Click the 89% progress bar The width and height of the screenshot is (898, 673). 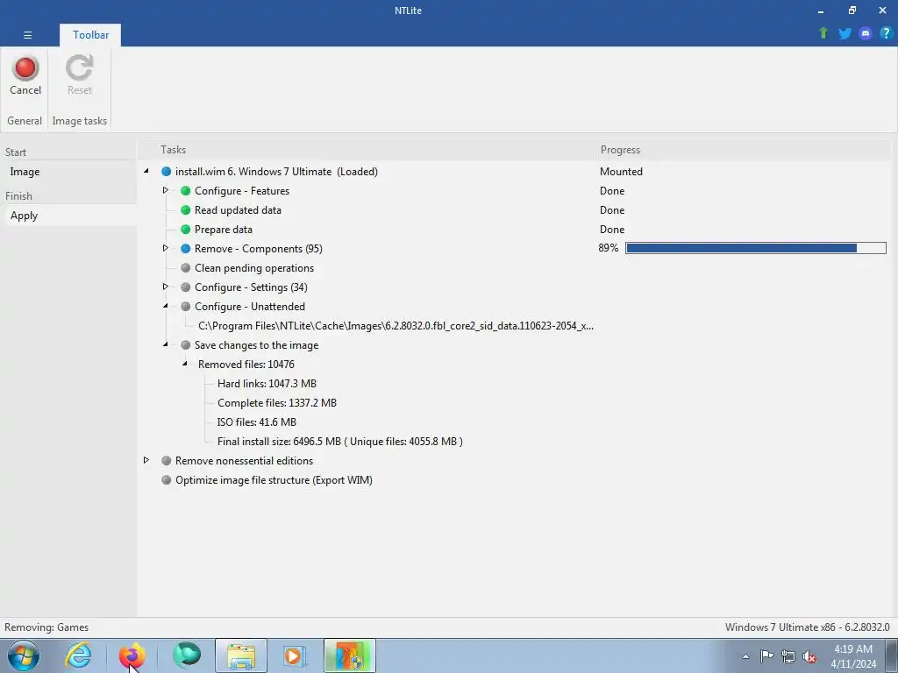[755, 248]
